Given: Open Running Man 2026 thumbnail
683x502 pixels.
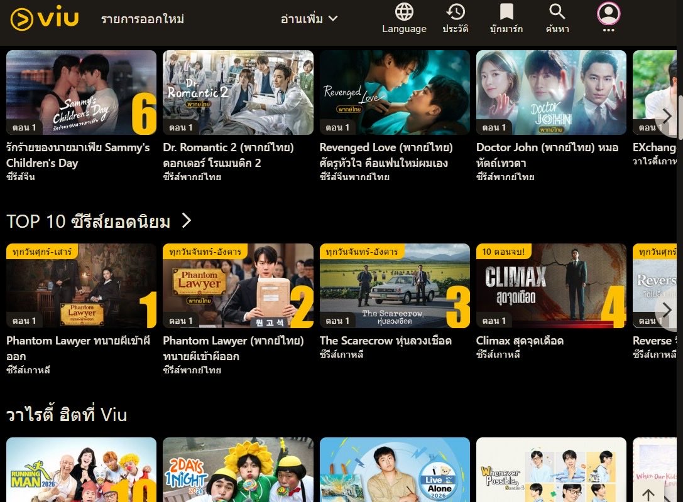Looking at the screenshot, I should pos(81,470).
